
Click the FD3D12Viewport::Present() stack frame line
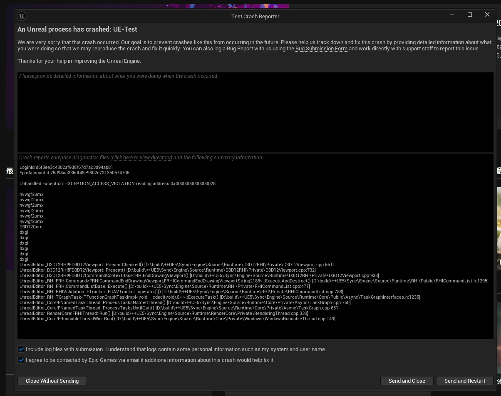pos(168,270)
